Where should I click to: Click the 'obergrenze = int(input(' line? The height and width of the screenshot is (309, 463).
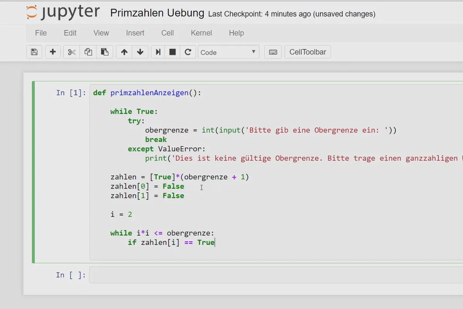click(271, 130)
